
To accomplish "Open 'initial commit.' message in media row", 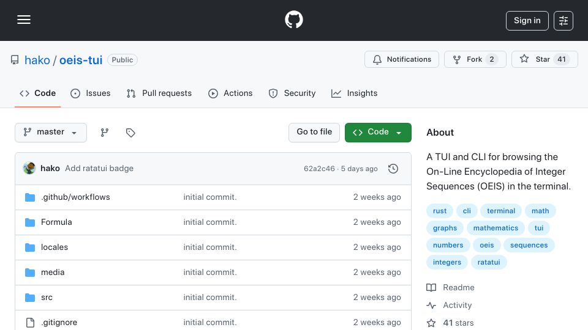I will click(x=210, y=273).
